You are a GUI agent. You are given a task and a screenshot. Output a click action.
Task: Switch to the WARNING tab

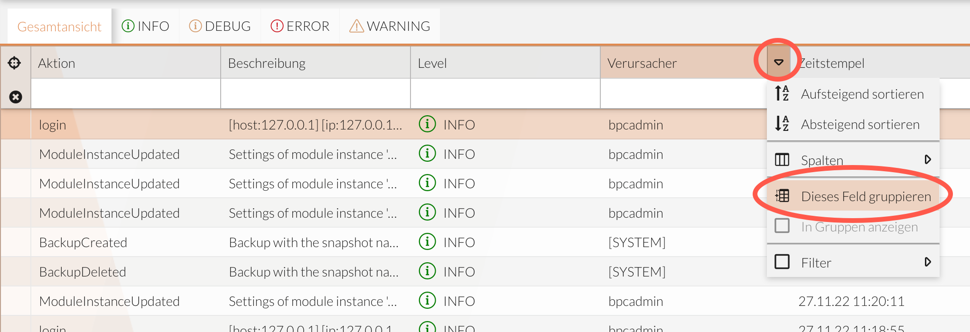coord(390,26)
